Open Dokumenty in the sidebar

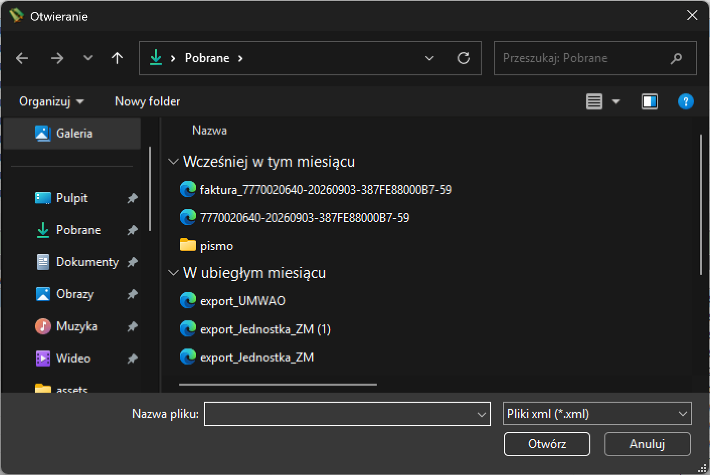point(87,262)
